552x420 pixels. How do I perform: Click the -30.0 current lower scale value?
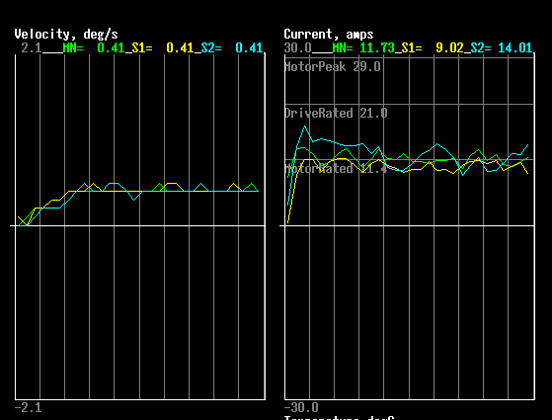301,408
